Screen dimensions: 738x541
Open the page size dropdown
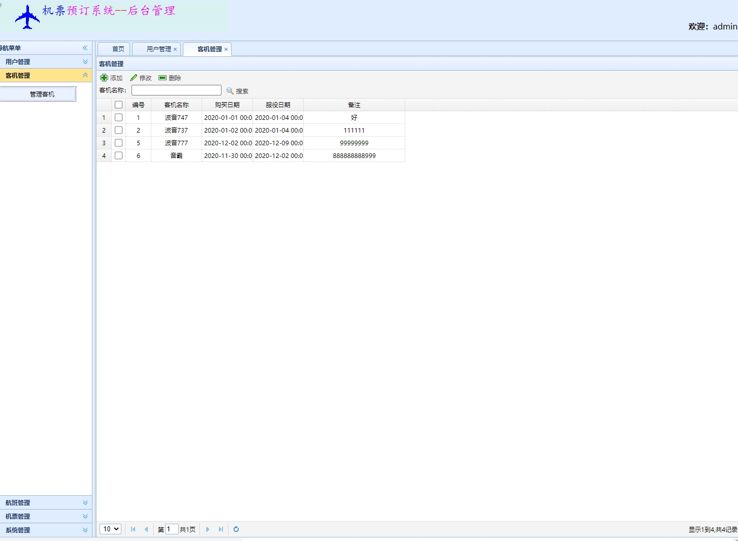(x=110, y=529)
